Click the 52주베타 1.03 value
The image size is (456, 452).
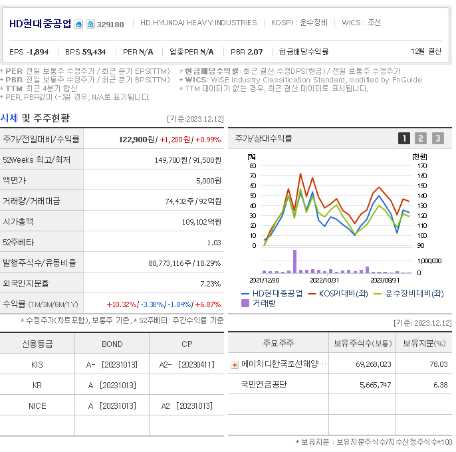214,243
